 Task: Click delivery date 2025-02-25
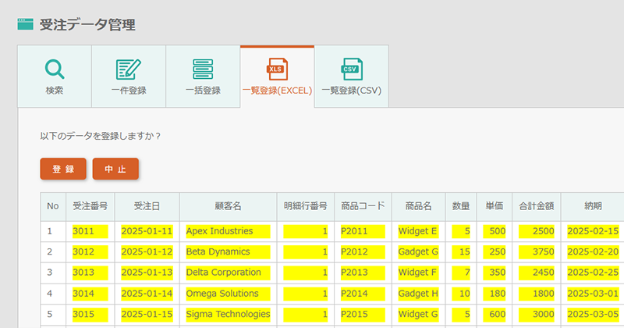(x=593, y=273)
